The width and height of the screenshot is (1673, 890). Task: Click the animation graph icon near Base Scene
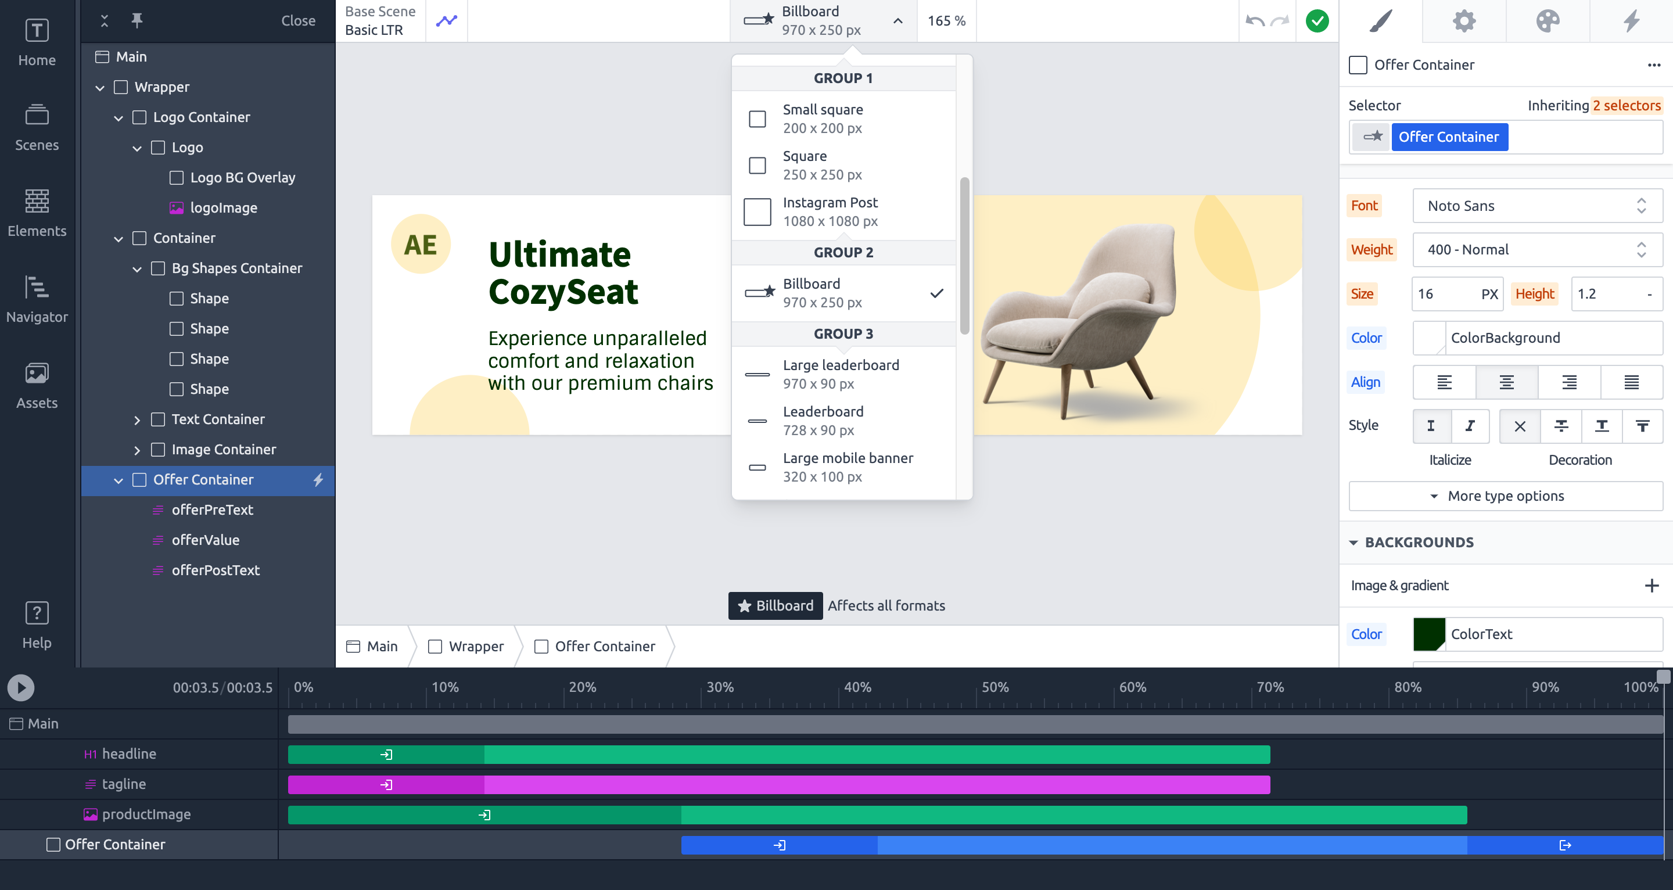pyautogui.click(x=446, y=20)
